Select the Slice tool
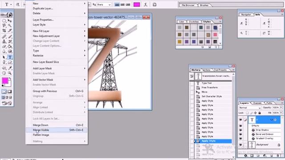 click(10, 31)
